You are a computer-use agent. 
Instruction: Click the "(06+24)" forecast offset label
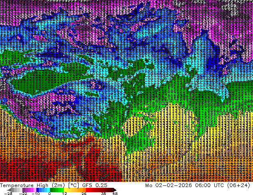pos(239,185)
